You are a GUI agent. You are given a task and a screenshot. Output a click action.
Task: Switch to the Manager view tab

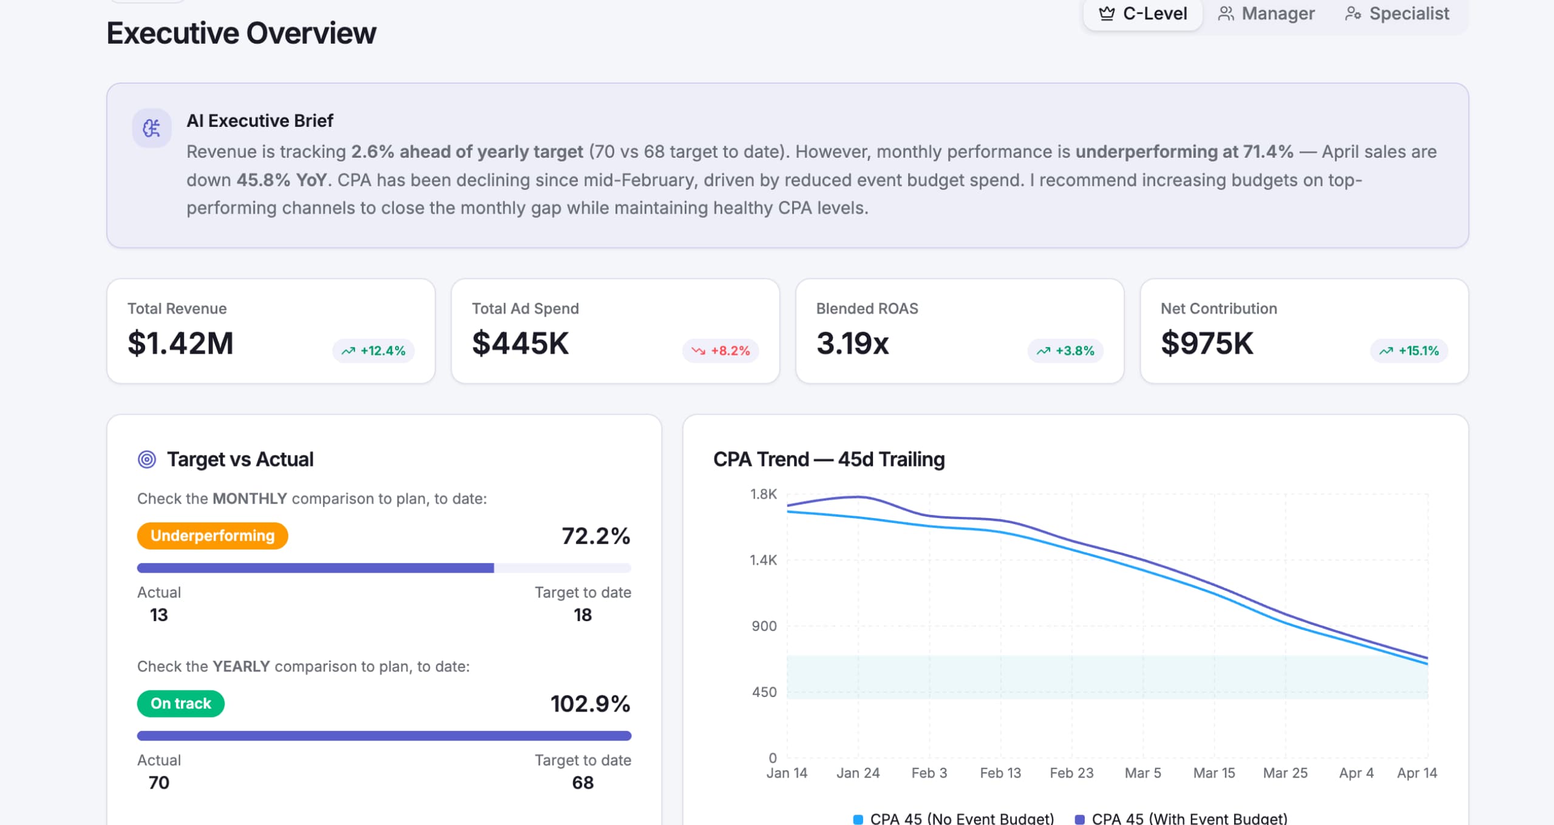click(x=1266, y=13)
